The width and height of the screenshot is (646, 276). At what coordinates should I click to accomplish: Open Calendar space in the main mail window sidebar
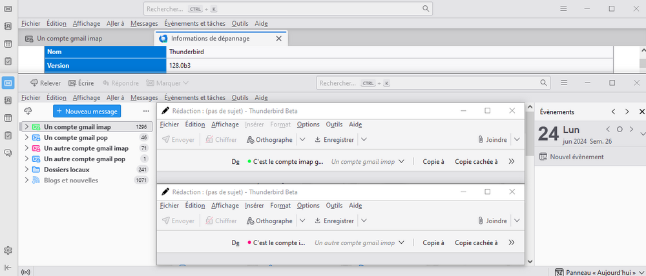click(x=8, y=118)
